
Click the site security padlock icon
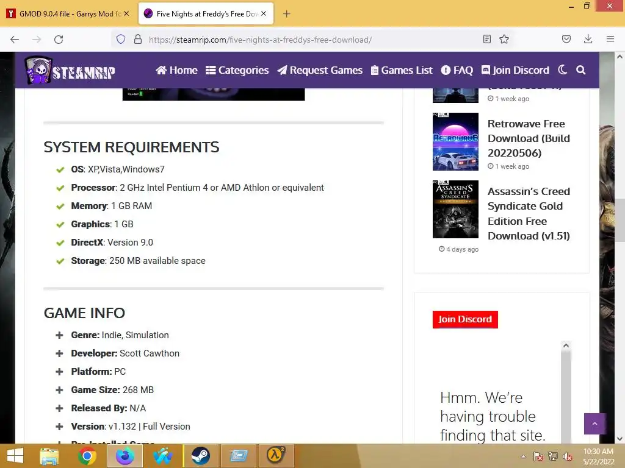(x=138, y=39)
